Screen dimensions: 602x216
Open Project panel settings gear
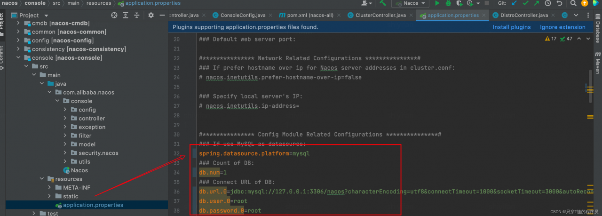pyautogui.click(x=151, y=15)
